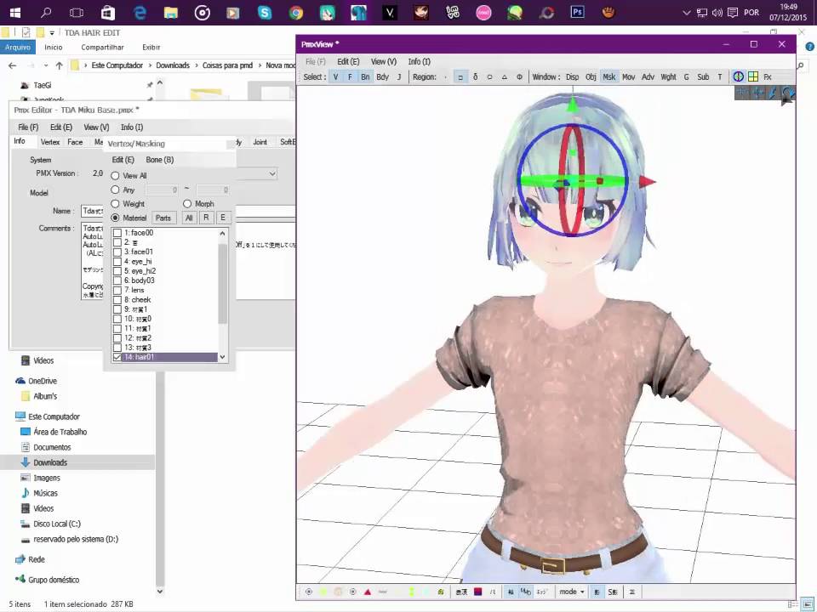The image size is (817, 612).
Task: Click the green vertical dots icon in bottom toolbar
Action: click(x=411, y=592)
